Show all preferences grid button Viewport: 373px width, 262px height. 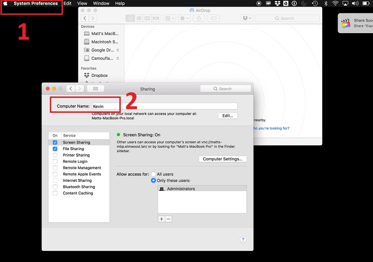(96, 89)
